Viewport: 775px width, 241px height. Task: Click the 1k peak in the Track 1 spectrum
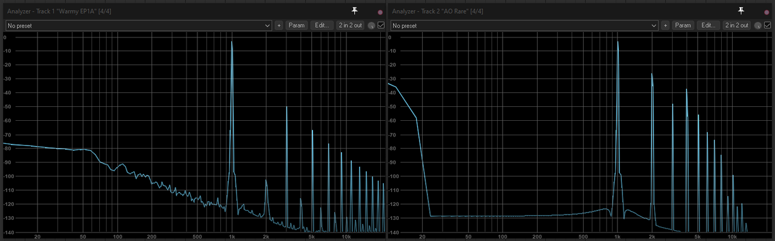point(232,42)
